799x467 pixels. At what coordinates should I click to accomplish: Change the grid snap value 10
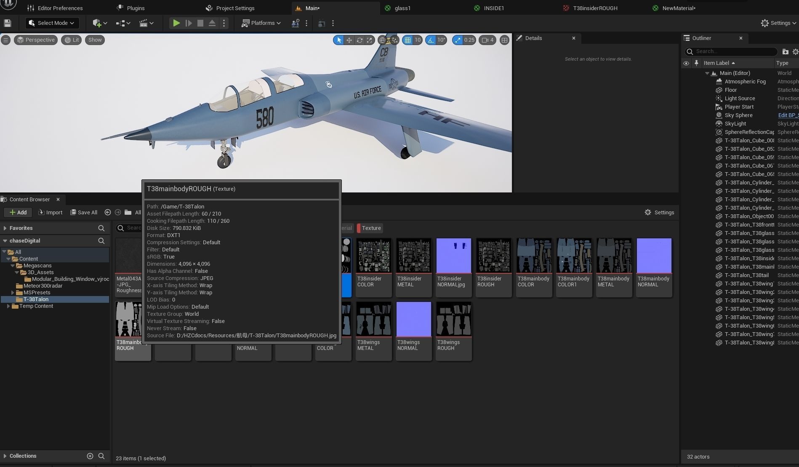tap(418, 40)
